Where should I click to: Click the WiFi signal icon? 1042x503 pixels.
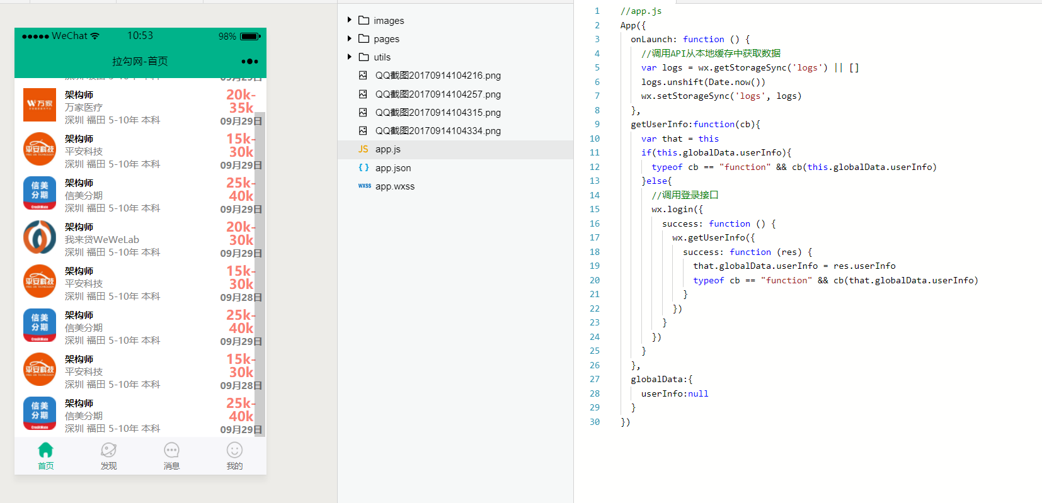(95, 36)
